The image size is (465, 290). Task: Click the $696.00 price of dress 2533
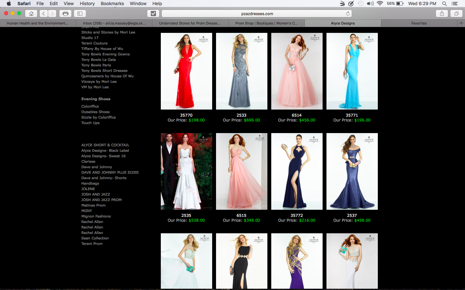click(x=252, y=120)
